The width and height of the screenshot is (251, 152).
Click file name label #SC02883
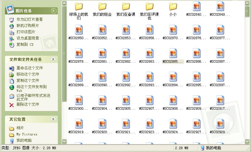(149, 62)
